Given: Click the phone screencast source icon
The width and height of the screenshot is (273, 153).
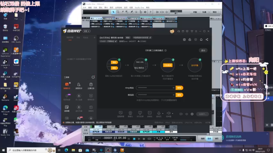Looking at the screenshot, I should pos(140,114).
